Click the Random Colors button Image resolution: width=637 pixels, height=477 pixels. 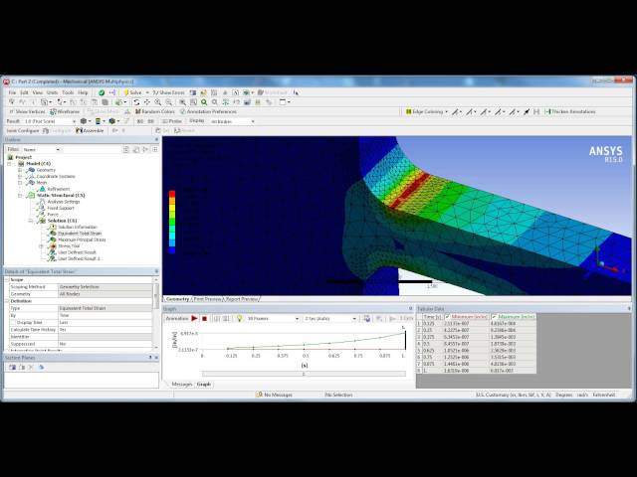[155, 111]
